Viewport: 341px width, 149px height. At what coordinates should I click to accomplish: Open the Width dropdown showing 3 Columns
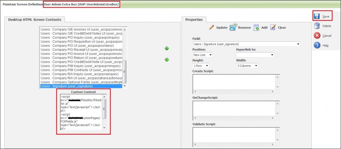(247, 66)
